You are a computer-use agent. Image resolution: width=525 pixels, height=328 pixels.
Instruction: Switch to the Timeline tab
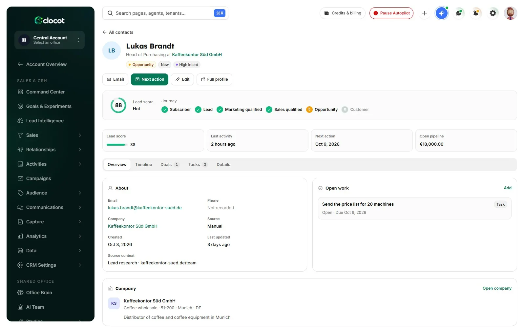tap(143, 165)
